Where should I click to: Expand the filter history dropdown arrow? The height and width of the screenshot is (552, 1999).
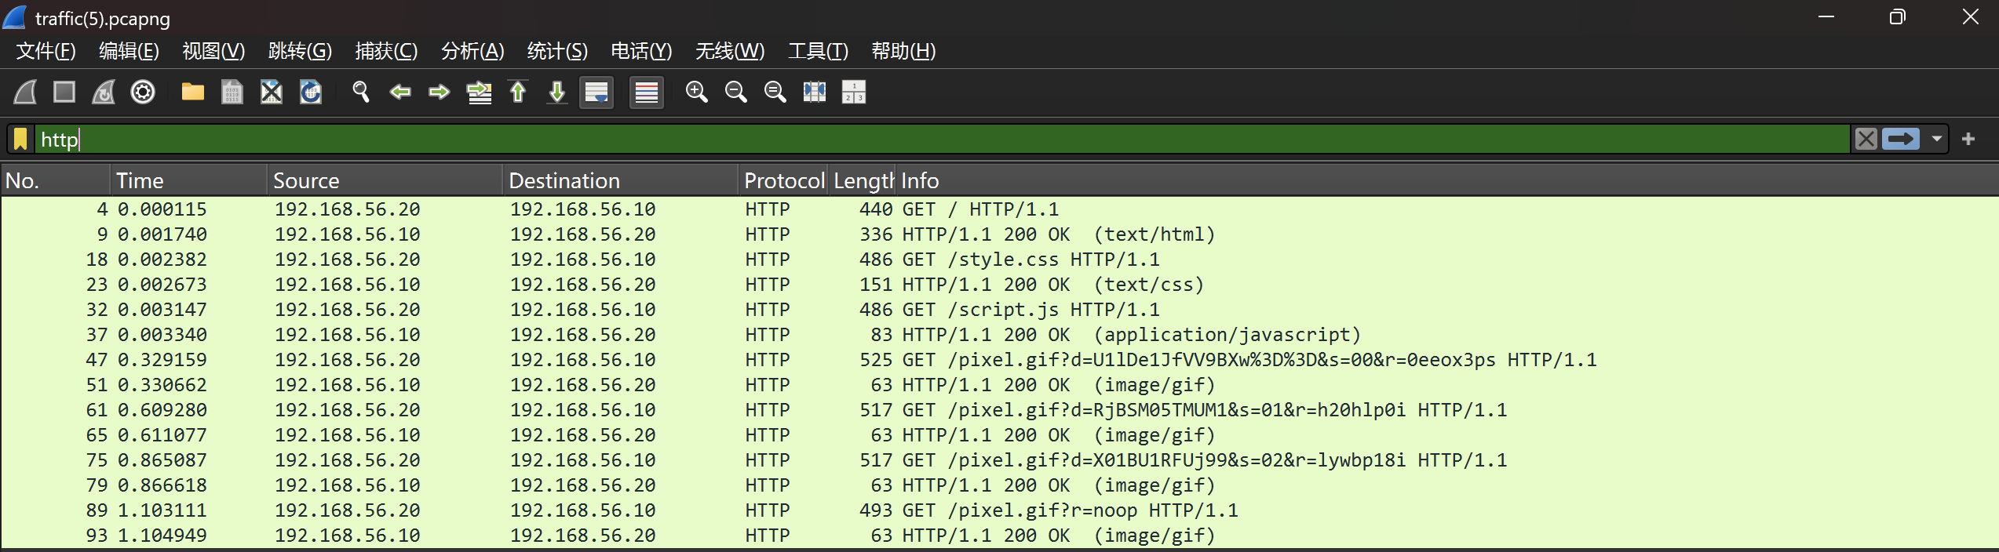(1937, 140)
